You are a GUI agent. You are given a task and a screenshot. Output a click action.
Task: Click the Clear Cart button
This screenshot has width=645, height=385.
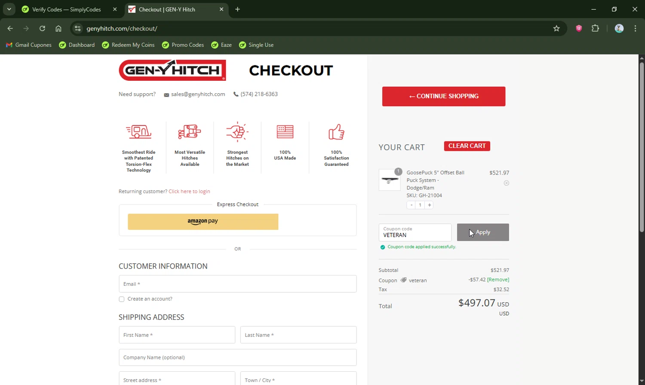[x=467, y=146]
